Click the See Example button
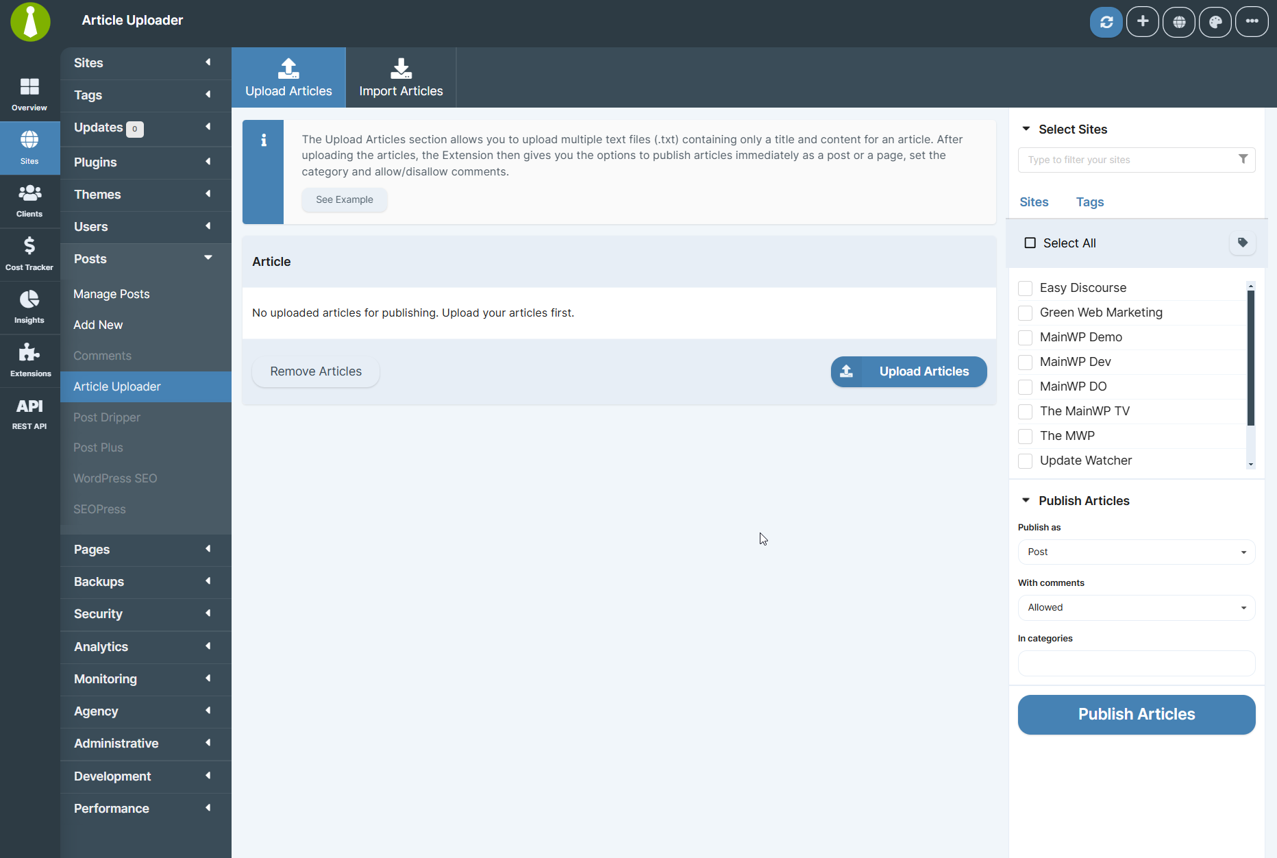 (x=344, y=199)
